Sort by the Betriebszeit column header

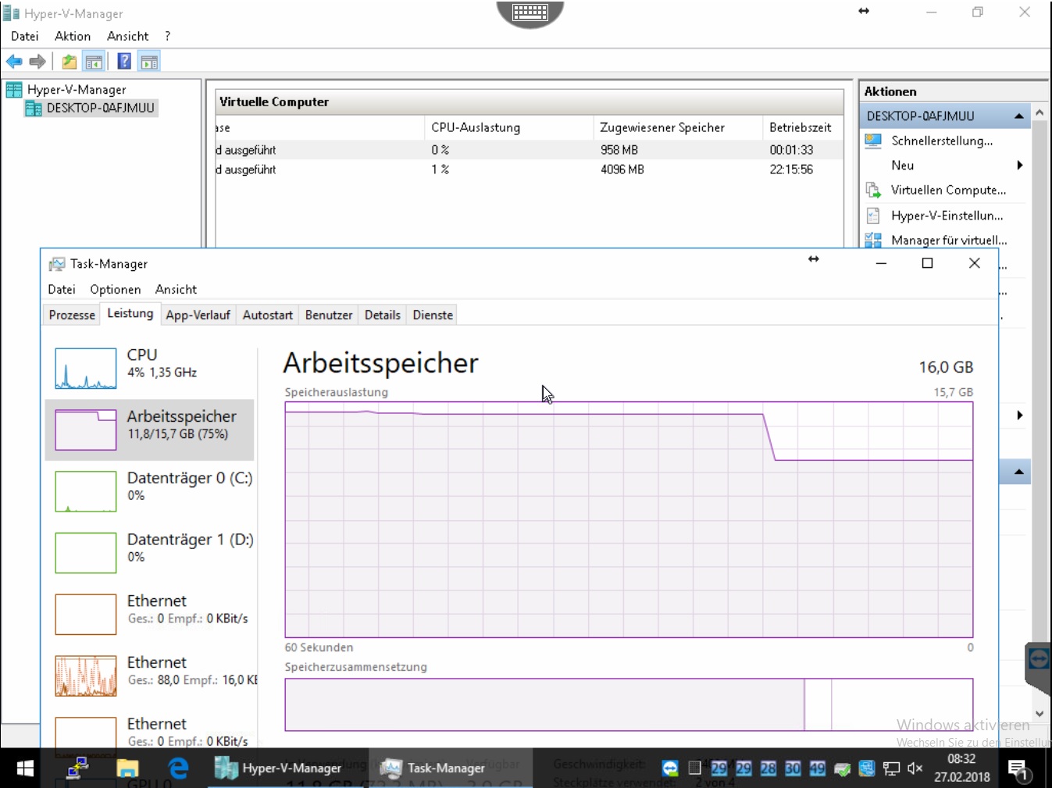click(x=802, y=127)
